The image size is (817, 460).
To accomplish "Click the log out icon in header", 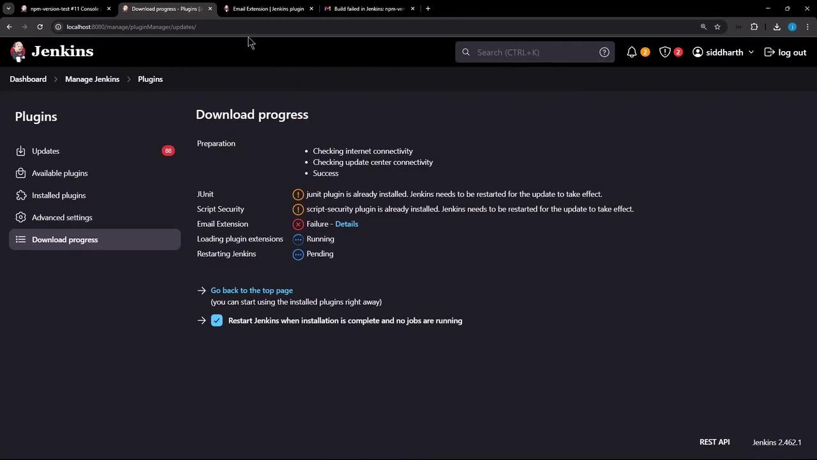I will tap(770, 52).
